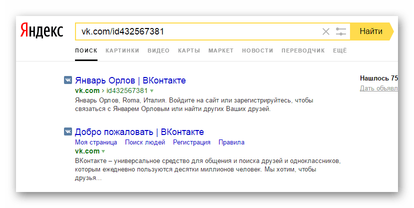414x208 pixels.
Task: Switch to the Видео tab
Action: coord(158,50)
